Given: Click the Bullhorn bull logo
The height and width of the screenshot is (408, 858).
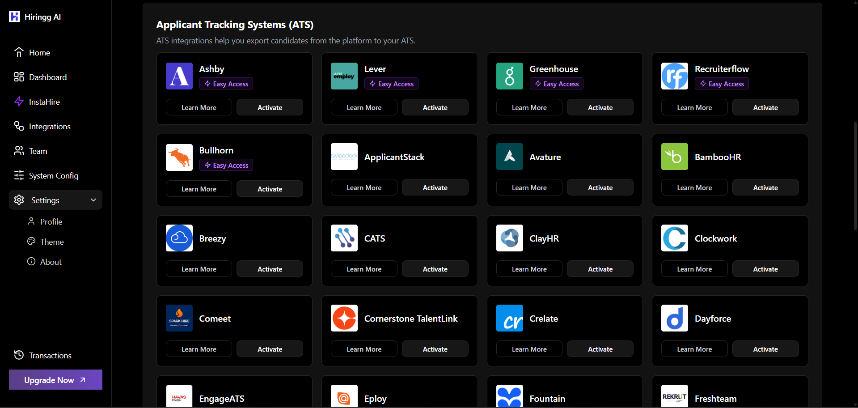Looking at the screenshot, I should tap(179, 157).
